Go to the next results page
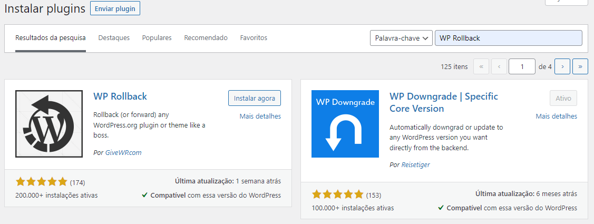594x224 pixels. point(562,66)
